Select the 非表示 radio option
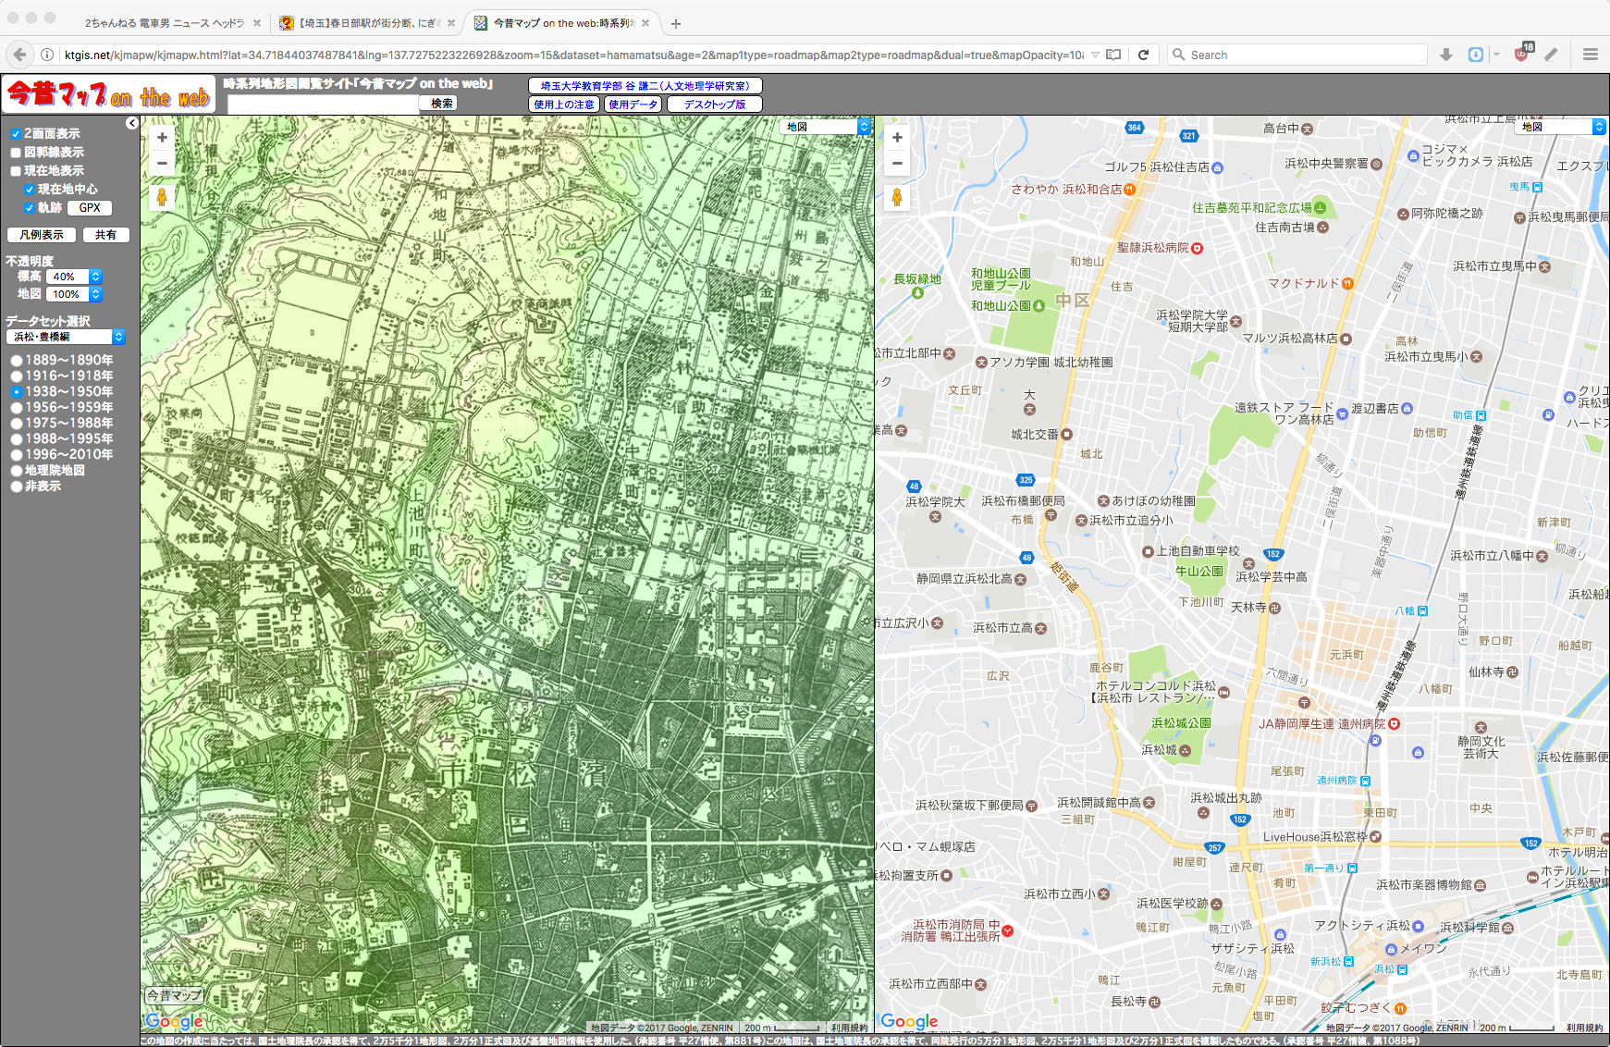The width and height of the screenshot is (1610, 1047). point(17,487)
